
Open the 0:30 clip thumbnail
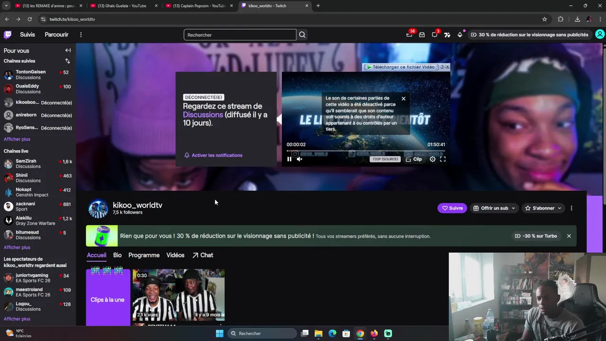point(178,295)
